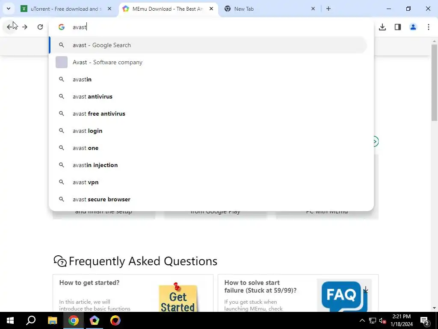Open Chrome three-dot menu
Viewport: 438px width, 329px height.
[x=429, y=27]
